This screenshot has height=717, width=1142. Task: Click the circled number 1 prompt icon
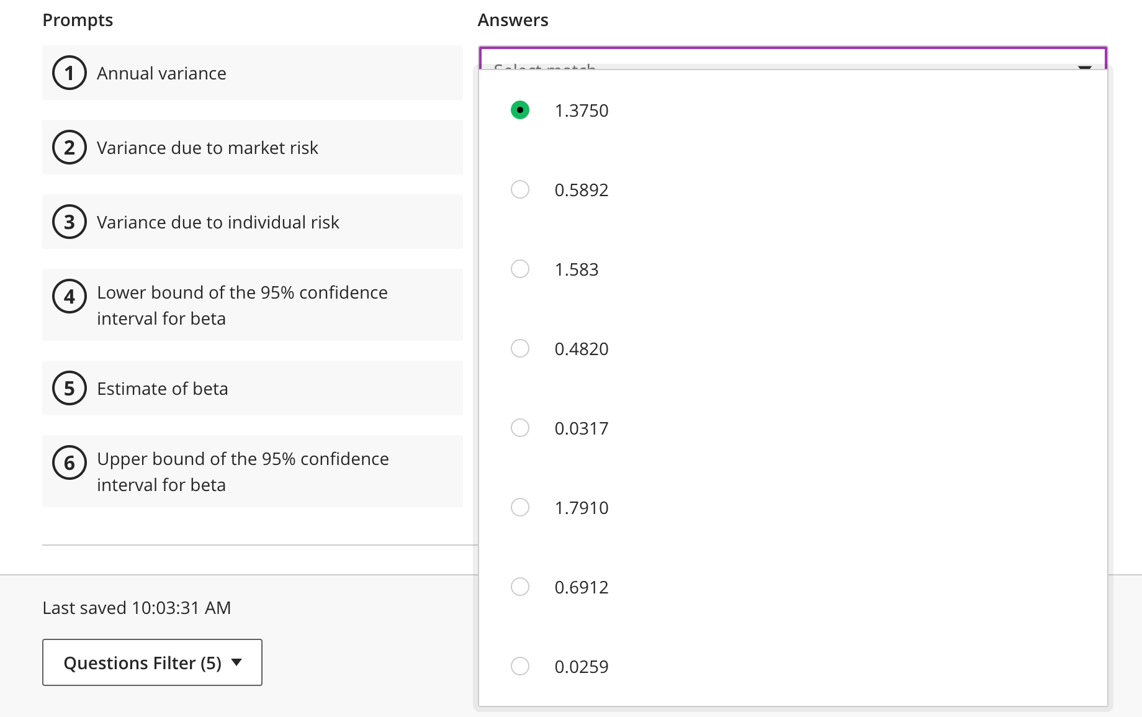[70, 73]
